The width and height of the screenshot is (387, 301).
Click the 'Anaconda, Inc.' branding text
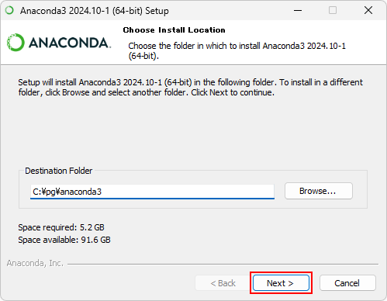pyautogui.click(x=35, y=263)
